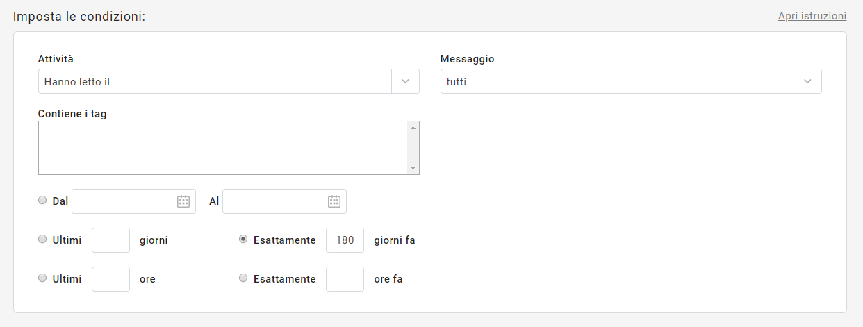Click the tag box scrollbar down arrow
Screen dimensions: 863x327
pyautogui.click(x=413, y=168)
